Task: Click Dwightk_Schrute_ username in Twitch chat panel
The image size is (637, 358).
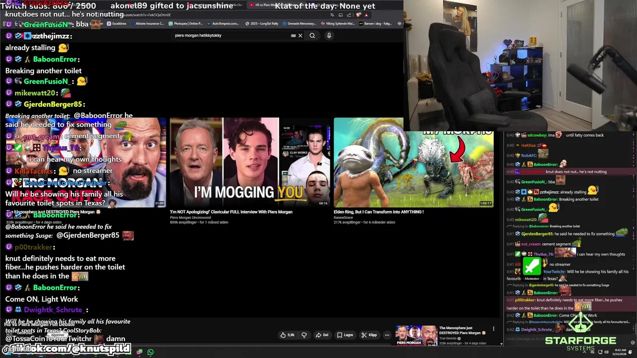Action: (537, 330)
